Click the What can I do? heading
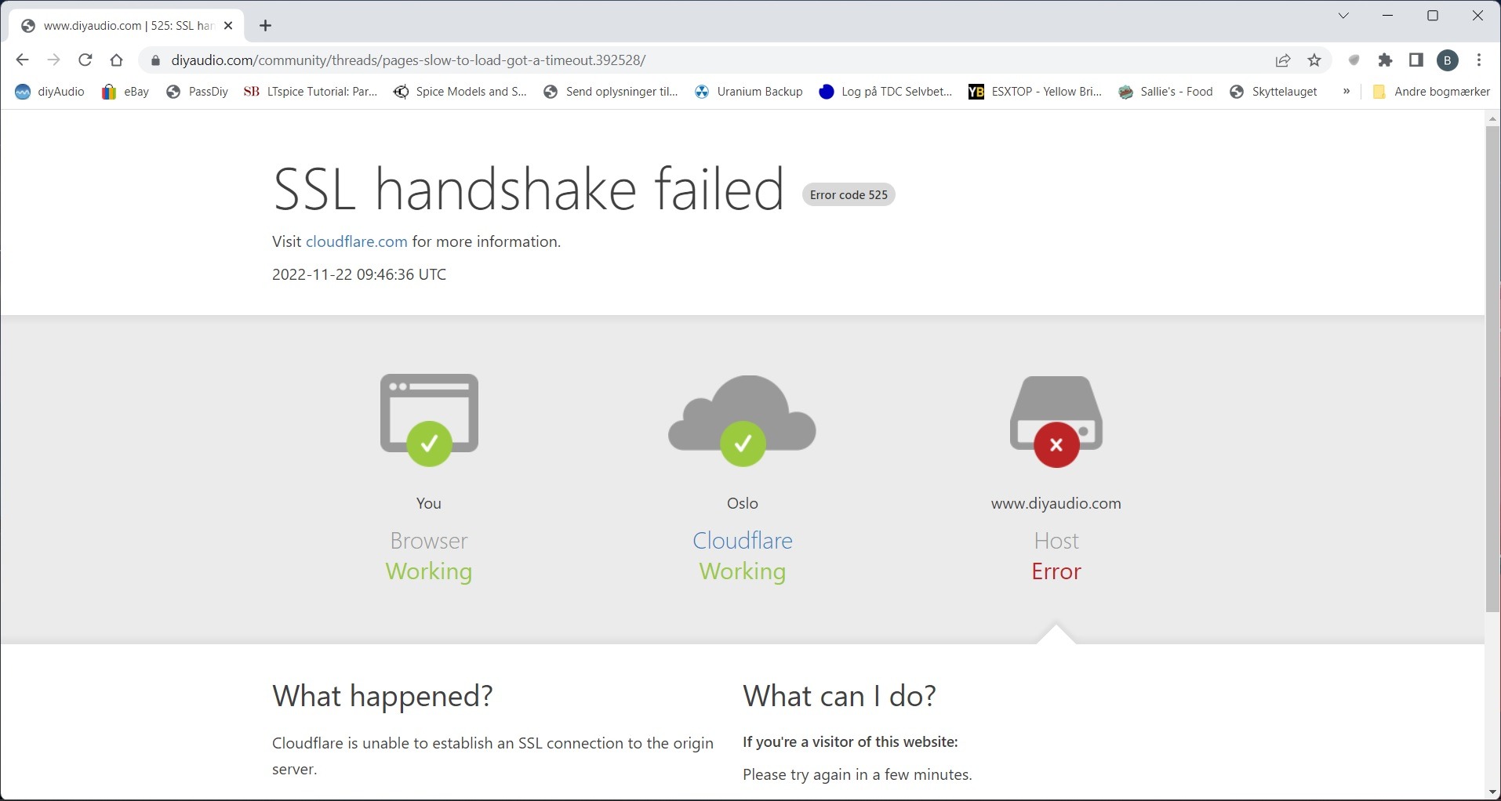 pyautogui.click(x=839, y=696)
